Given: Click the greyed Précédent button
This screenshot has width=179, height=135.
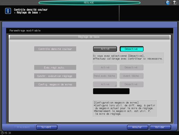Looking at the screenshot, I should 24,127.
